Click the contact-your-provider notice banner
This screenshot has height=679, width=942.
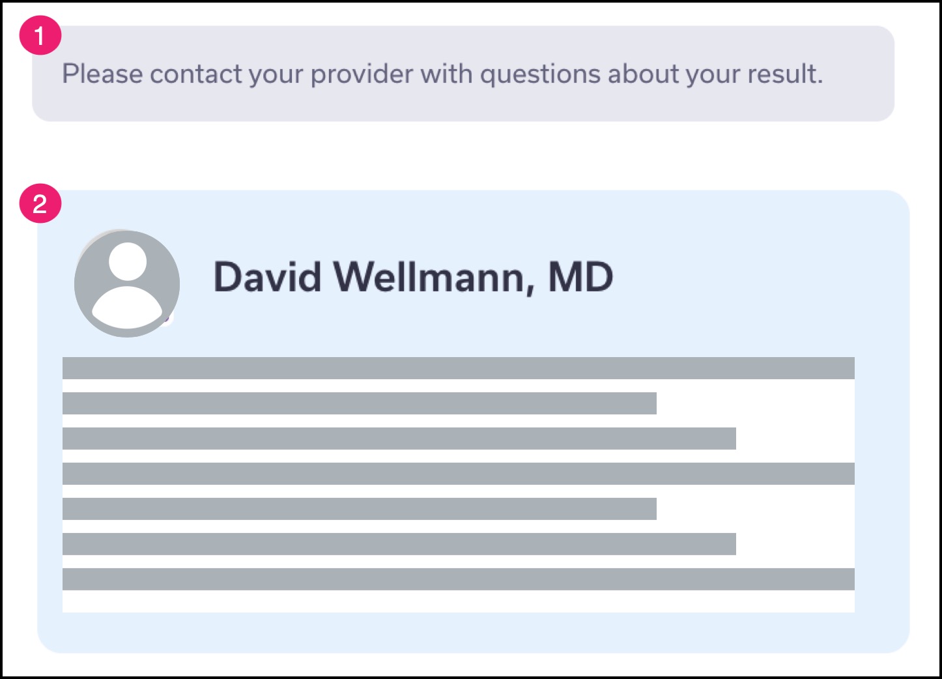pyautogui.click(x=463, y=74)
